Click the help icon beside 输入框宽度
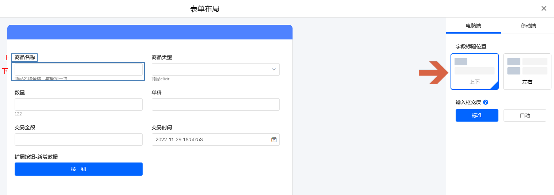This screenshot has width=554, height=195. click(486, 102)
